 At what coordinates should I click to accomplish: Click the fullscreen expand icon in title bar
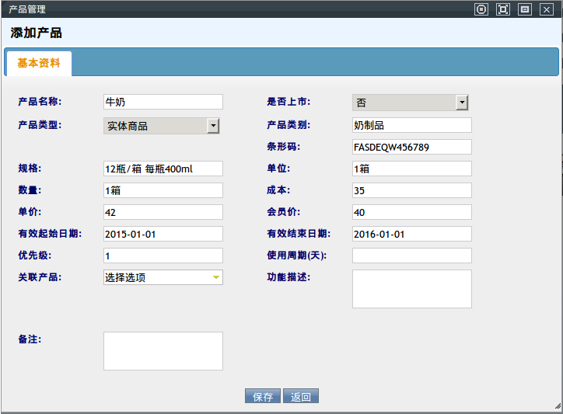tap(503, 9)
